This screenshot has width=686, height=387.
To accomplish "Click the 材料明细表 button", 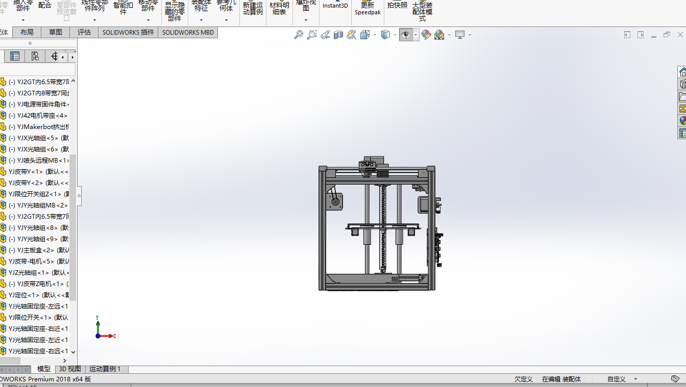I will coord(279,8).
